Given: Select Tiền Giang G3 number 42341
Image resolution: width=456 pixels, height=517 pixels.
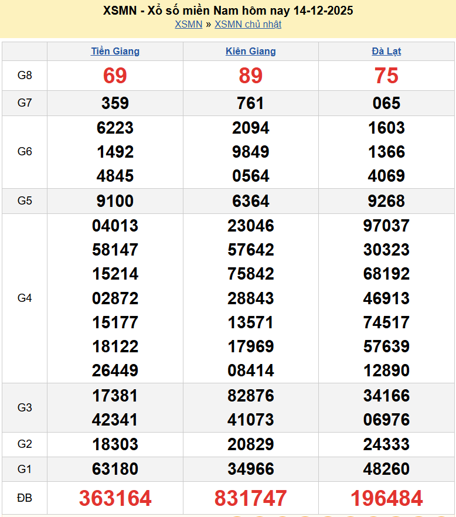Looking at the screenshot, I should [x=115, y=420].
